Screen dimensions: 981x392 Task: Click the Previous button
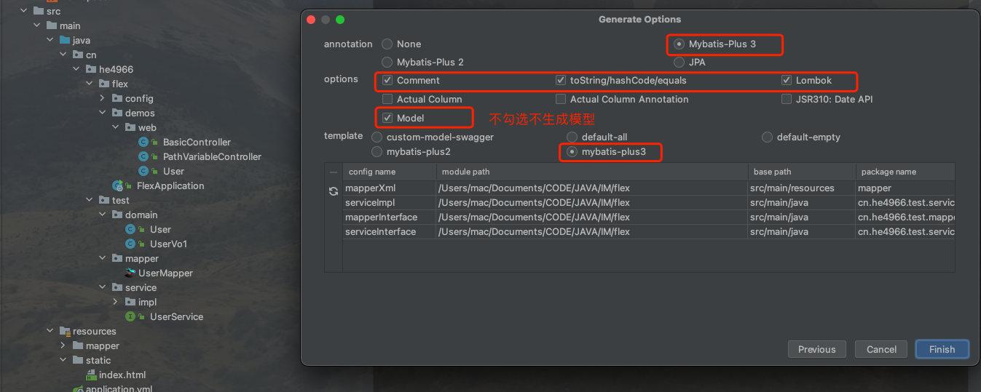tap(816, 349)
